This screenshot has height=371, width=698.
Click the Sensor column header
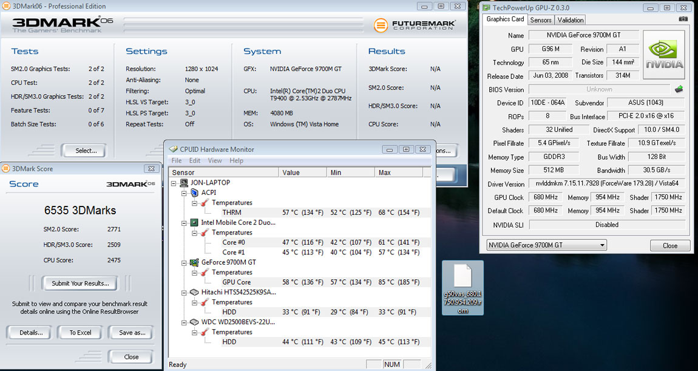pos(223,172)
